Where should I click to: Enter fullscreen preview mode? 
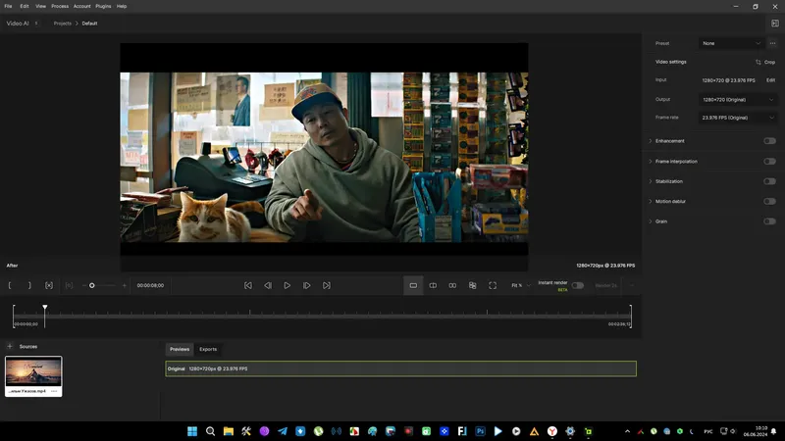[x=493, y=285]
